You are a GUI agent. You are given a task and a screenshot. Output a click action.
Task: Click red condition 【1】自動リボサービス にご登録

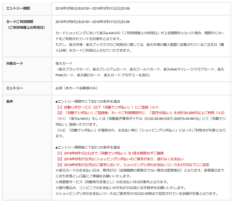click(108, 107)
